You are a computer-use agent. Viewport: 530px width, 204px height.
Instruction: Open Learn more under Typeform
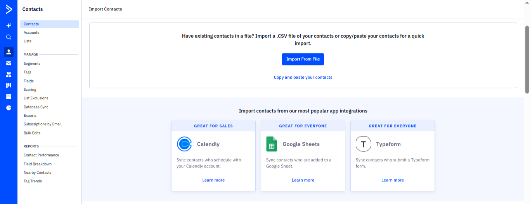coord(392,180)
